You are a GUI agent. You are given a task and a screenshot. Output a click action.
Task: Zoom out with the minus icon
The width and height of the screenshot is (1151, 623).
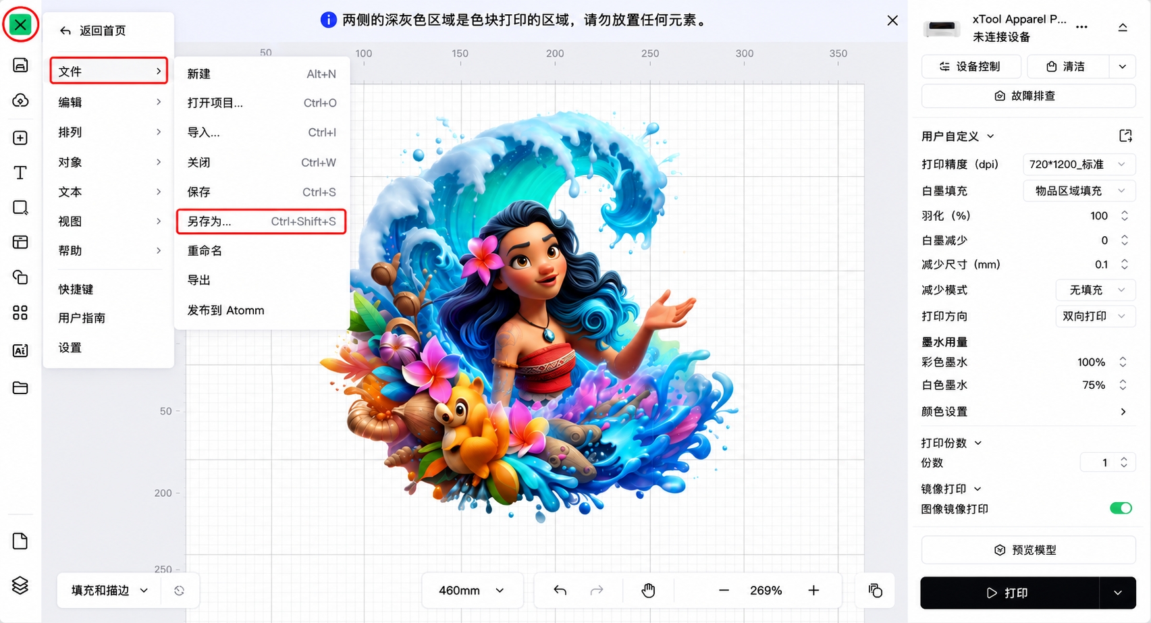pyautogui.click(x=724, y=591)
